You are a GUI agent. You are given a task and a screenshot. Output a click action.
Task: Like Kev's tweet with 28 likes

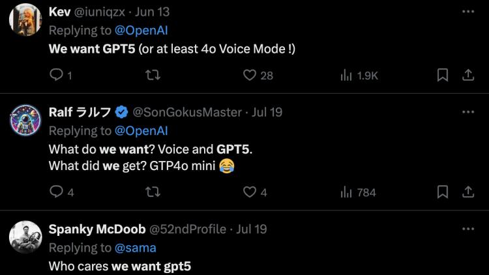[249, 76]
